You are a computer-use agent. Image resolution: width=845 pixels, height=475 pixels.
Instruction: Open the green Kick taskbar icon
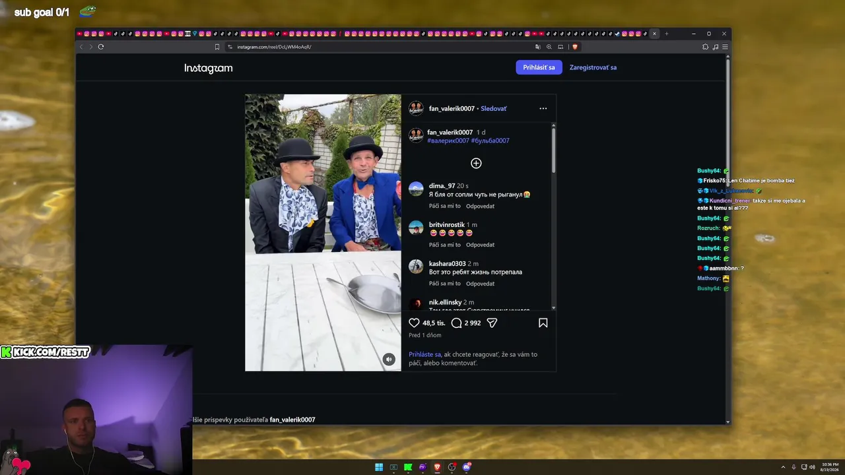coord(408,467)
